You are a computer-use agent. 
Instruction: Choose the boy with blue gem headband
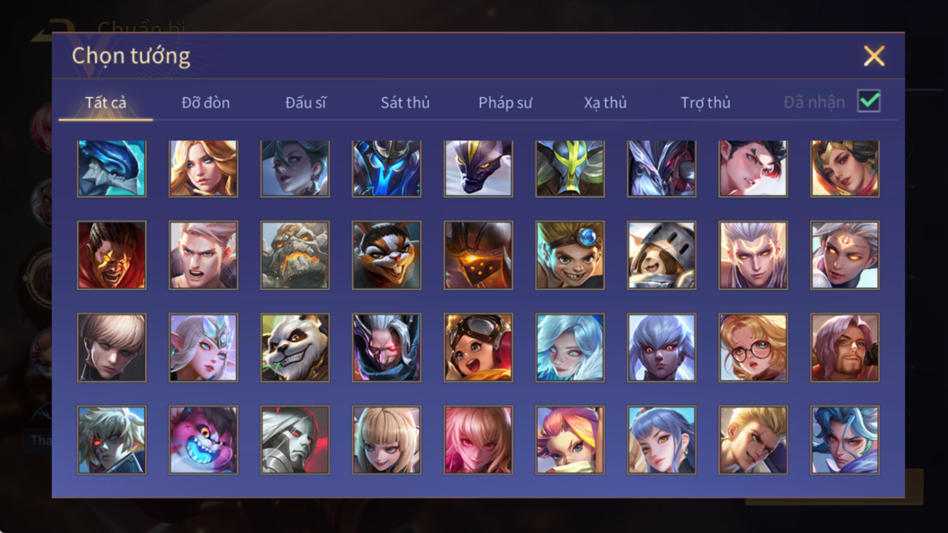[x=569, y=255]
